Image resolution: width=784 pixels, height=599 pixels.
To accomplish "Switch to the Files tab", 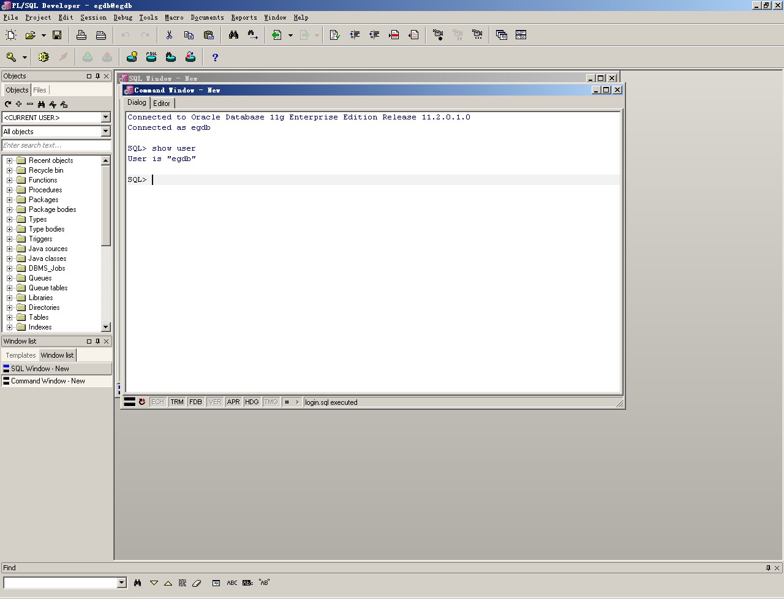I will click(x=40, y=90).
